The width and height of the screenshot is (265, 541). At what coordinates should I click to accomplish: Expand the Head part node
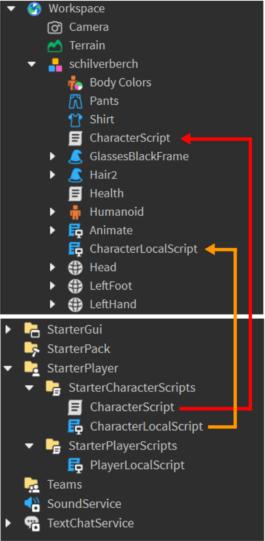[x=52, y=267]
